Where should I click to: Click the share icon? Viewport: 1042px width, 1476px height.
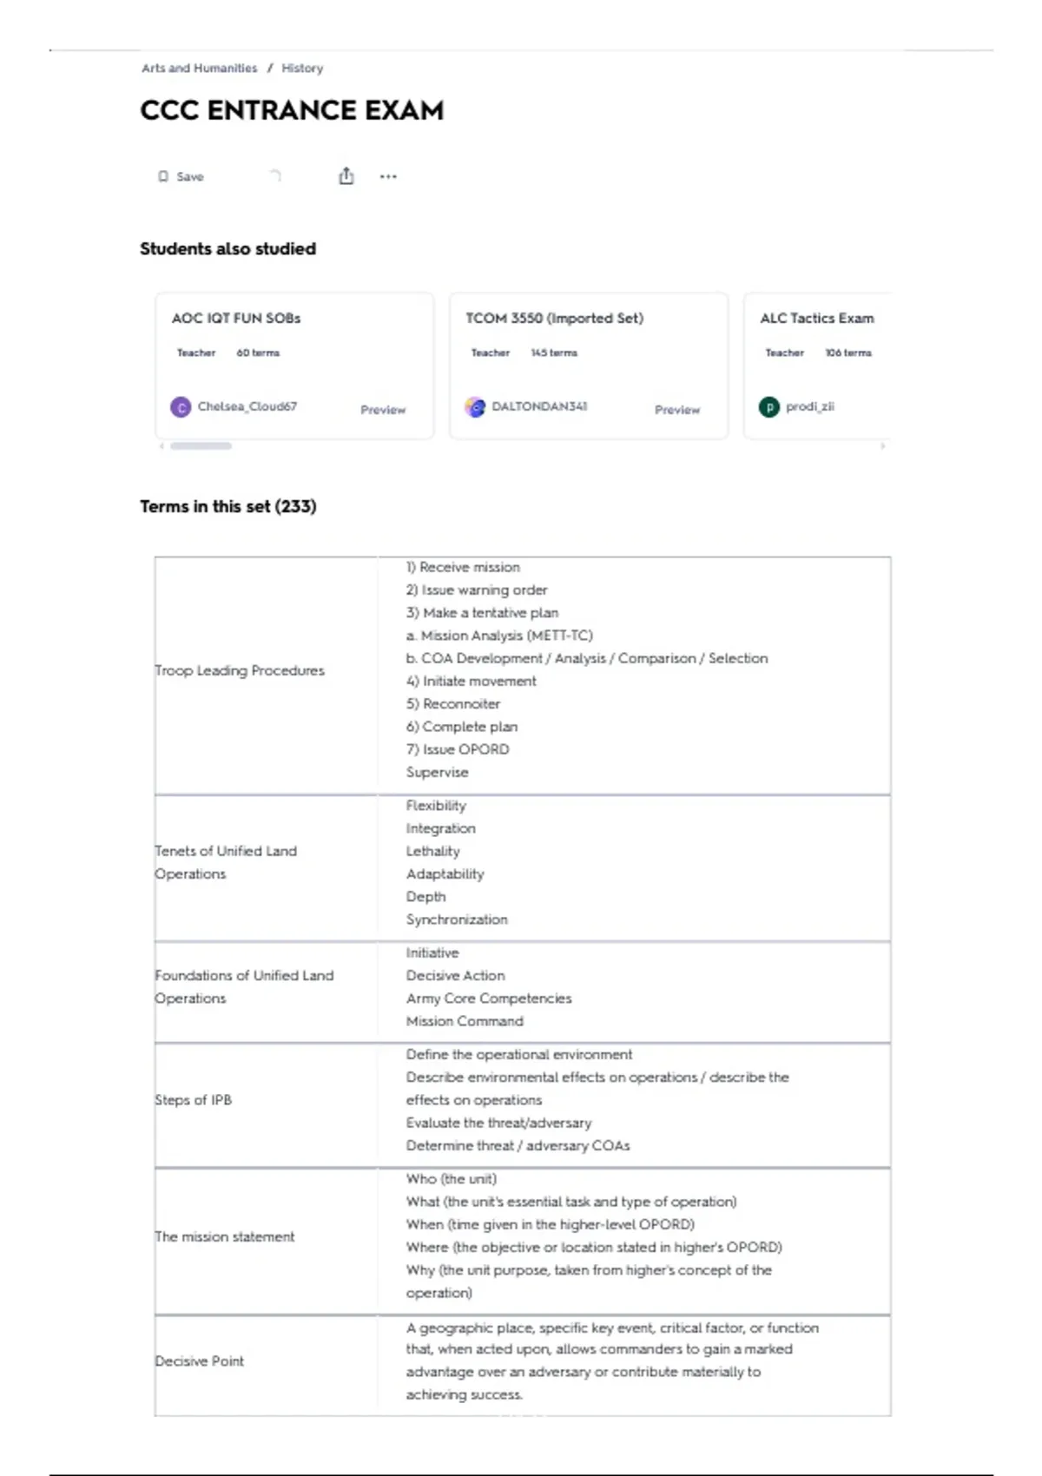click(346, 176)
